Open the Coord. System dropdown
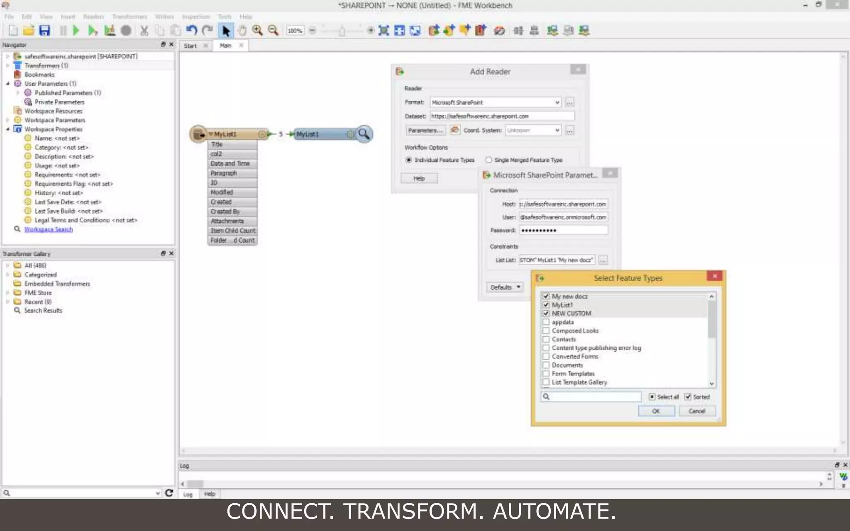850x531 pixels. [x=557, y=130]
